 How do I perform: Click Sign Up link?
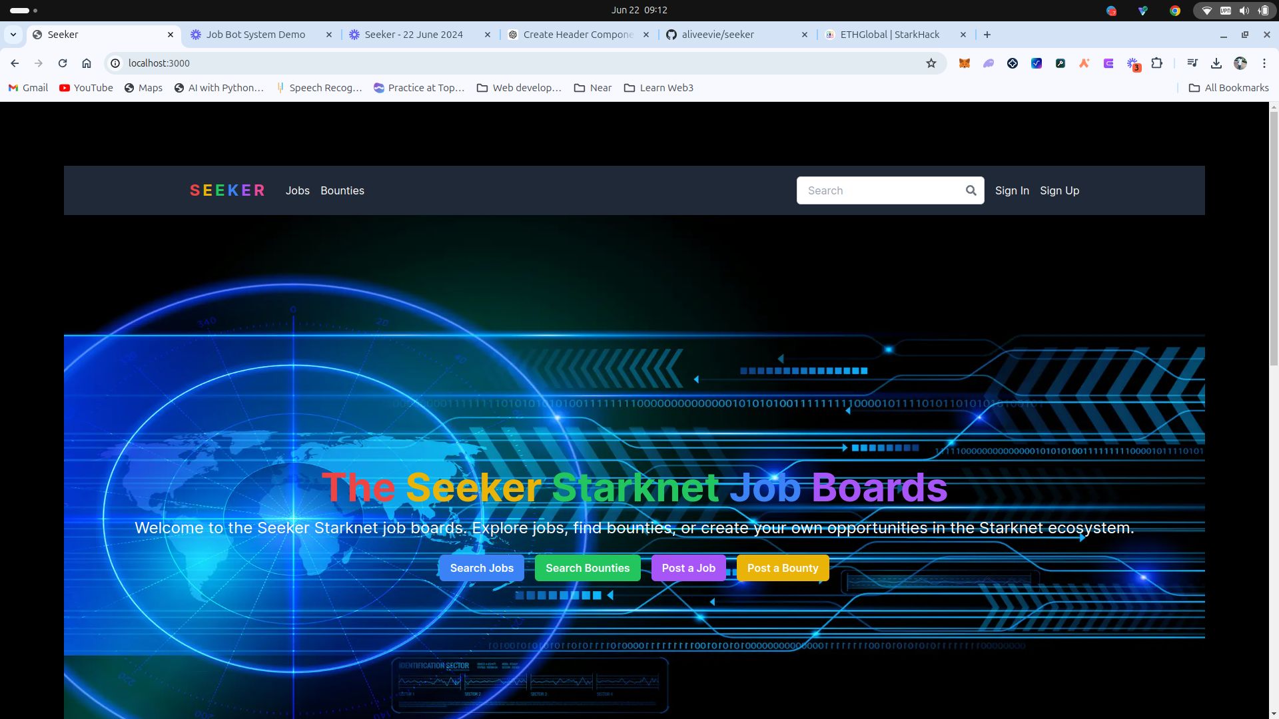click(x=1059, y=190)
